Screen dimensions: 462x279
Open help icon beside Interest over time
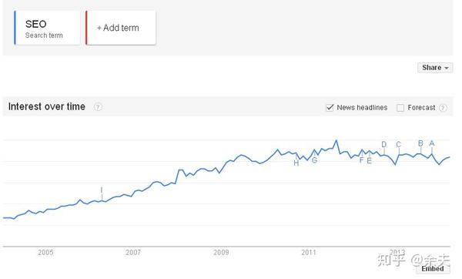click(x=98, y=107)
